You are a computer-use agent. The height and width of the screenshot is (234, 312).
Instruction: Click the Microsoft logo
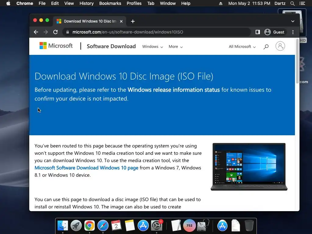tap(56, 46)
